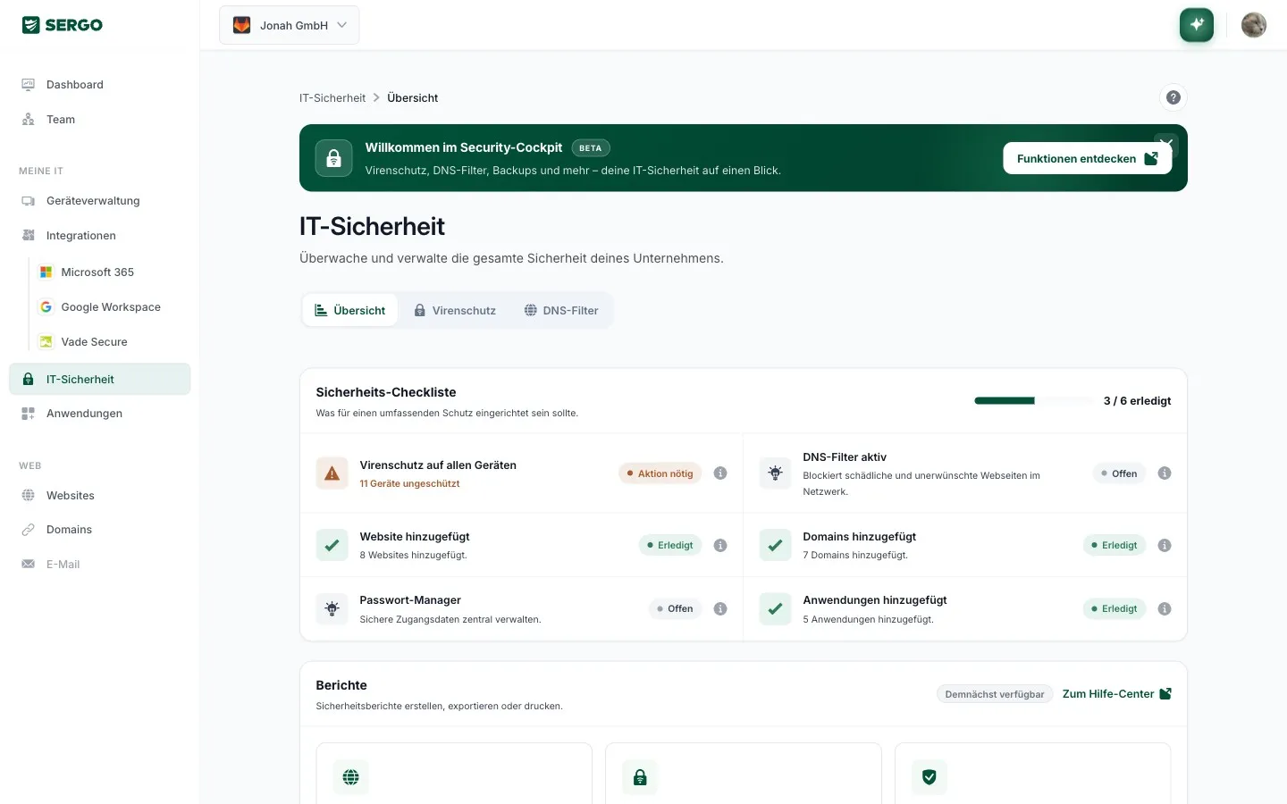
Task: Click 5 Anwendungen hinzugefügt text
Action: click(x=868, y=620)
